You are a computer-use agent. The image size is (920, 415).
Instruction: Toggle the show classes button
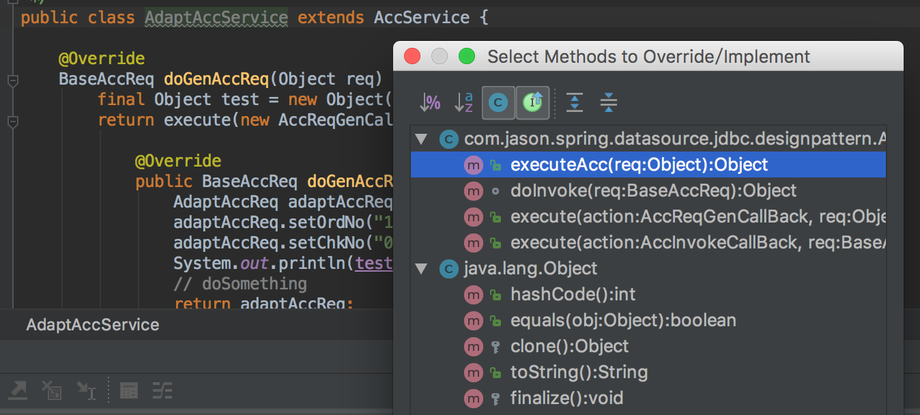pos(498,103)
